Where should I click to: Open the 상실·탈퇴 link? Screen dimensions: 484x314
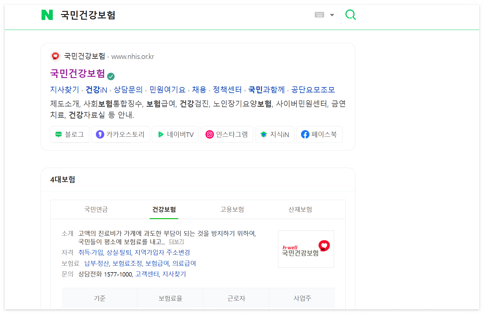(x=119, y=253)
